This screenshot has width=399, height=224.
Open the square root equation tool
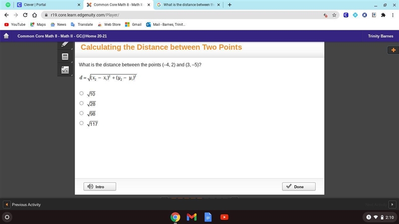click(65, 70)
